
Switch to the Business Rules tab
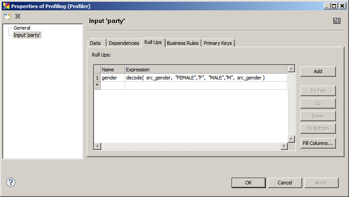(x=183, y=43)
